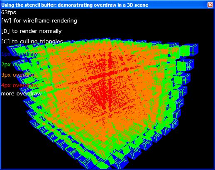Click blank title bar area beside close button
This screenshot has height=170, width=215.
click(178, 5)
